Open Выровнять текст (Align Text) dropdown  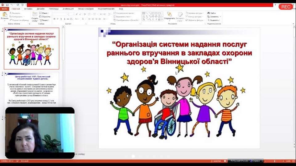[123, 17]
